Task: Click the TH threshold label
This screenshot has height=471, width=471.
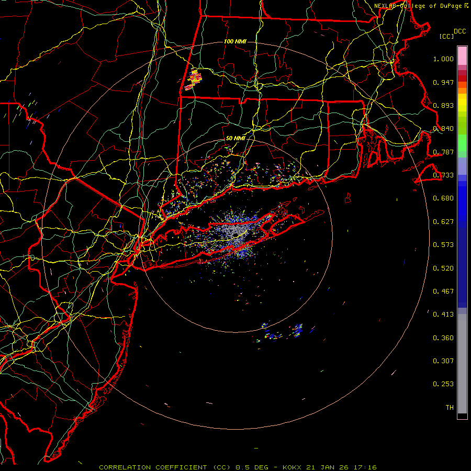Action: (450, 408)
